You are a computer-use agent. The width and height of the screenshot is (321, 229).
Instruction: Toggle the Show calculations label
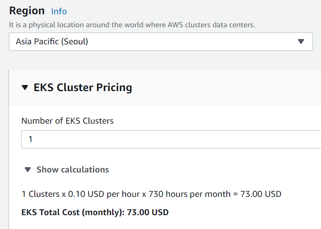click(73, 170)
